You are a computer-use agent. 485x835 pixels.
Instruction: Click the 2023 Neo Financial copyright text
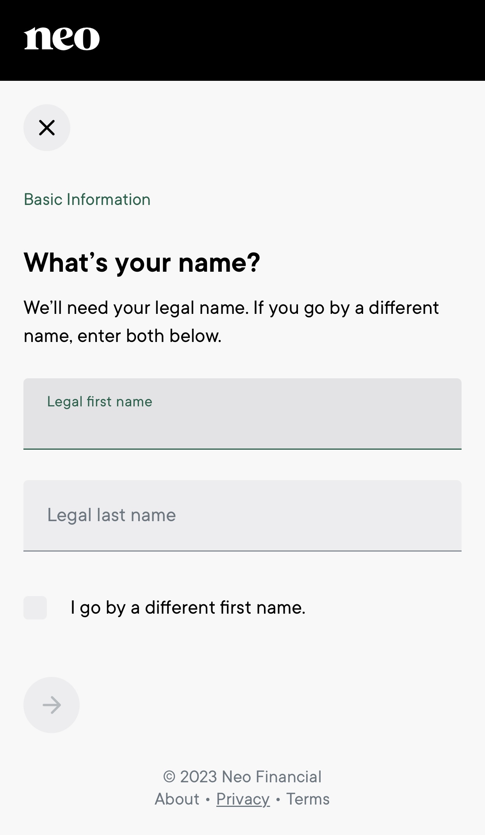[x=242, y=777]
